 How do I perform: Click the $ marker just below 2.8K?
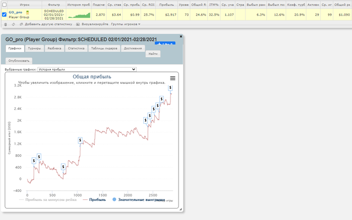(x=161, y=99)
